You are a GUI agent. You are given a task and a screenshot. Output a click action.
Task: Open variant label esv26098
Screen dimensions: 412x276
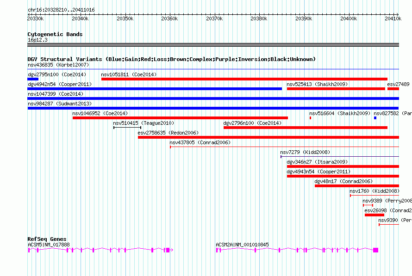click(376, 210)
